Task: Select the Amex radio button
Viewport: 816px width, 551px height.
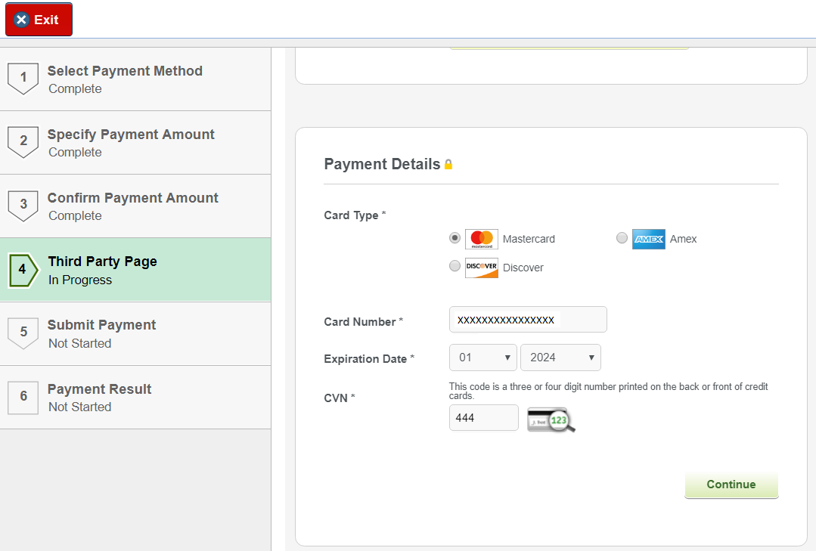Action: pos(622,238)
